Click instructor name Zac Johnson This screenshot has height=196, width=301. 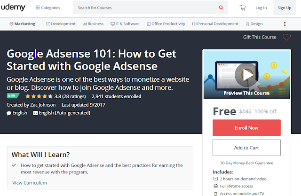pos(43,105)
